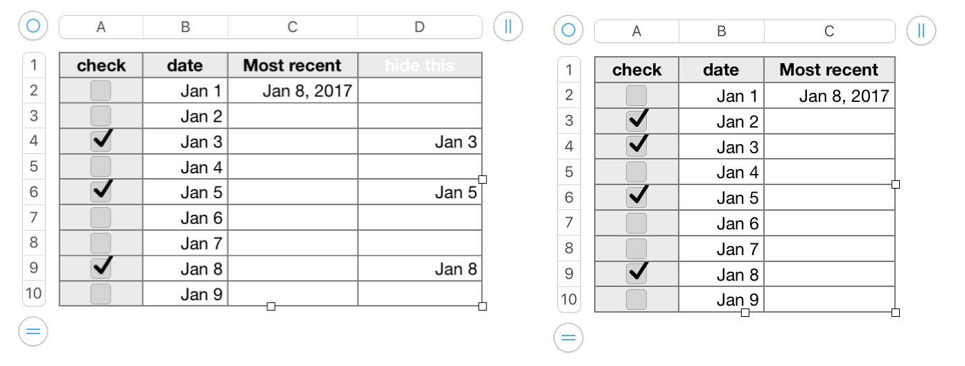This screenshot has width=965, height=366.
Task: Check the Jan 6 checkbox in right table
Action: coord(636,223)
